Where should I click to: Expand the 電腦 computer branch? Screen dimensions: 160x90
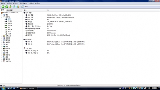tap(2, 15)
